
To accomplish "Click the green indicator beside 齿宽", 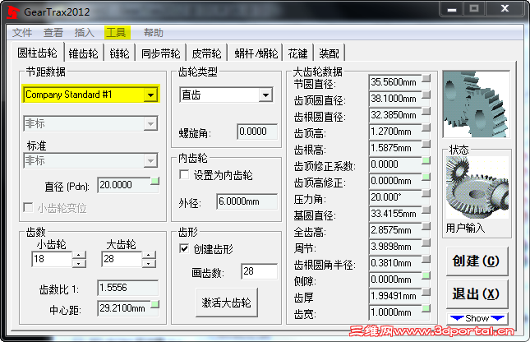I will pos(426,308).
